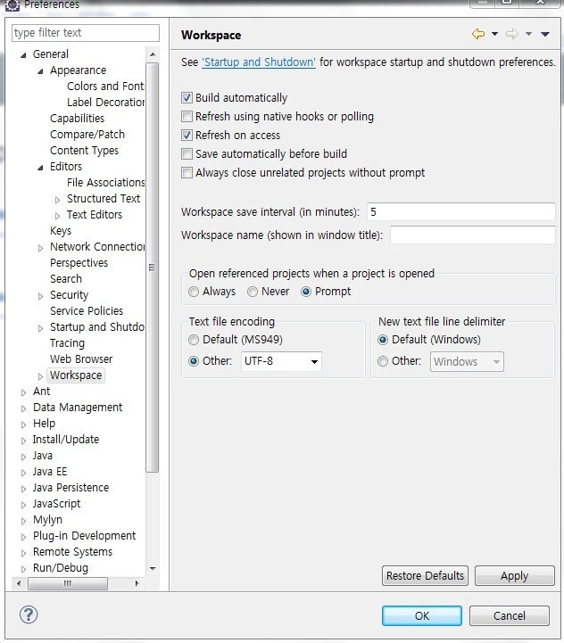Click the Workspace name input field
The height and width of the screenshot is (643, 564).
coord(472,235)
